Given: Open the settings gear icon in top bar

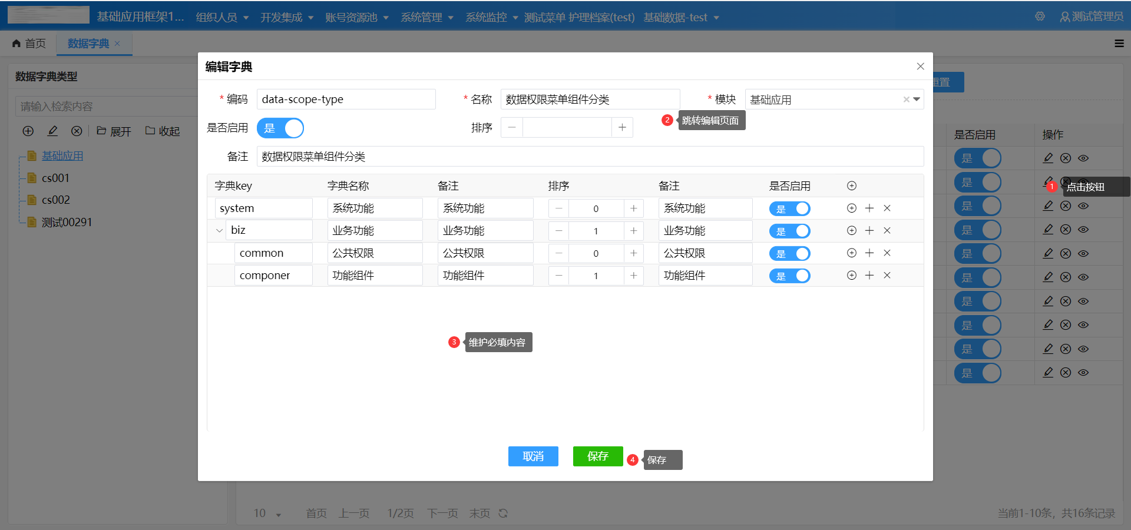Looking at the screenshot, I should [1039, 16].
